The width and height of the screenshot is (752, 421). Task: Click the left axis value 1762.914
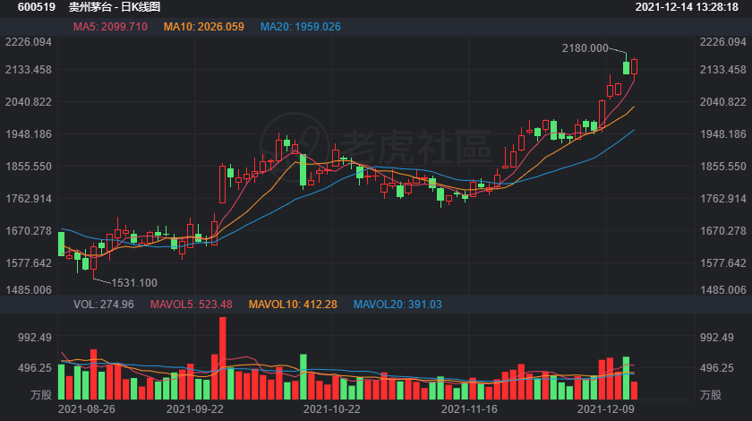[29, 199]
